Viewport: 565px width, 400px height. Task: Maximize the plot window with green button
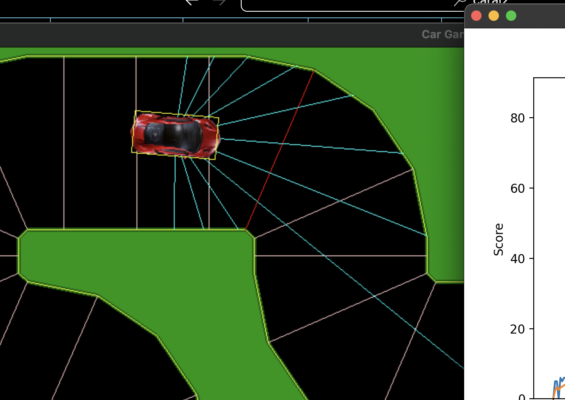[x=511, y=16]
